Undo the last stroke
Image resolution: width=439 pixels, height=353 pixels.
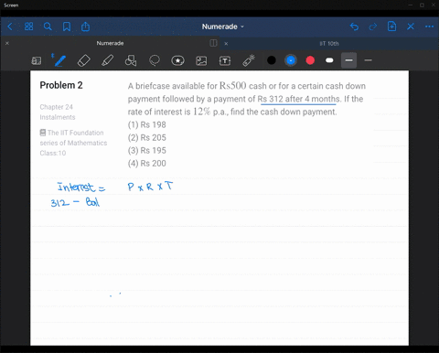(x=354, y=27)
